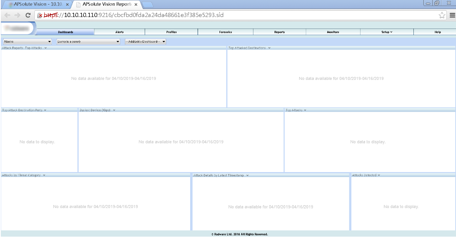Open the Alerts tab
This screenshot has height=237, width=456.
coord(119,32)
